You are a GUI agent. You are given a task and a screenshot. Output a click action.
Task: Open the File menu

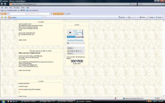pos(2,8)
